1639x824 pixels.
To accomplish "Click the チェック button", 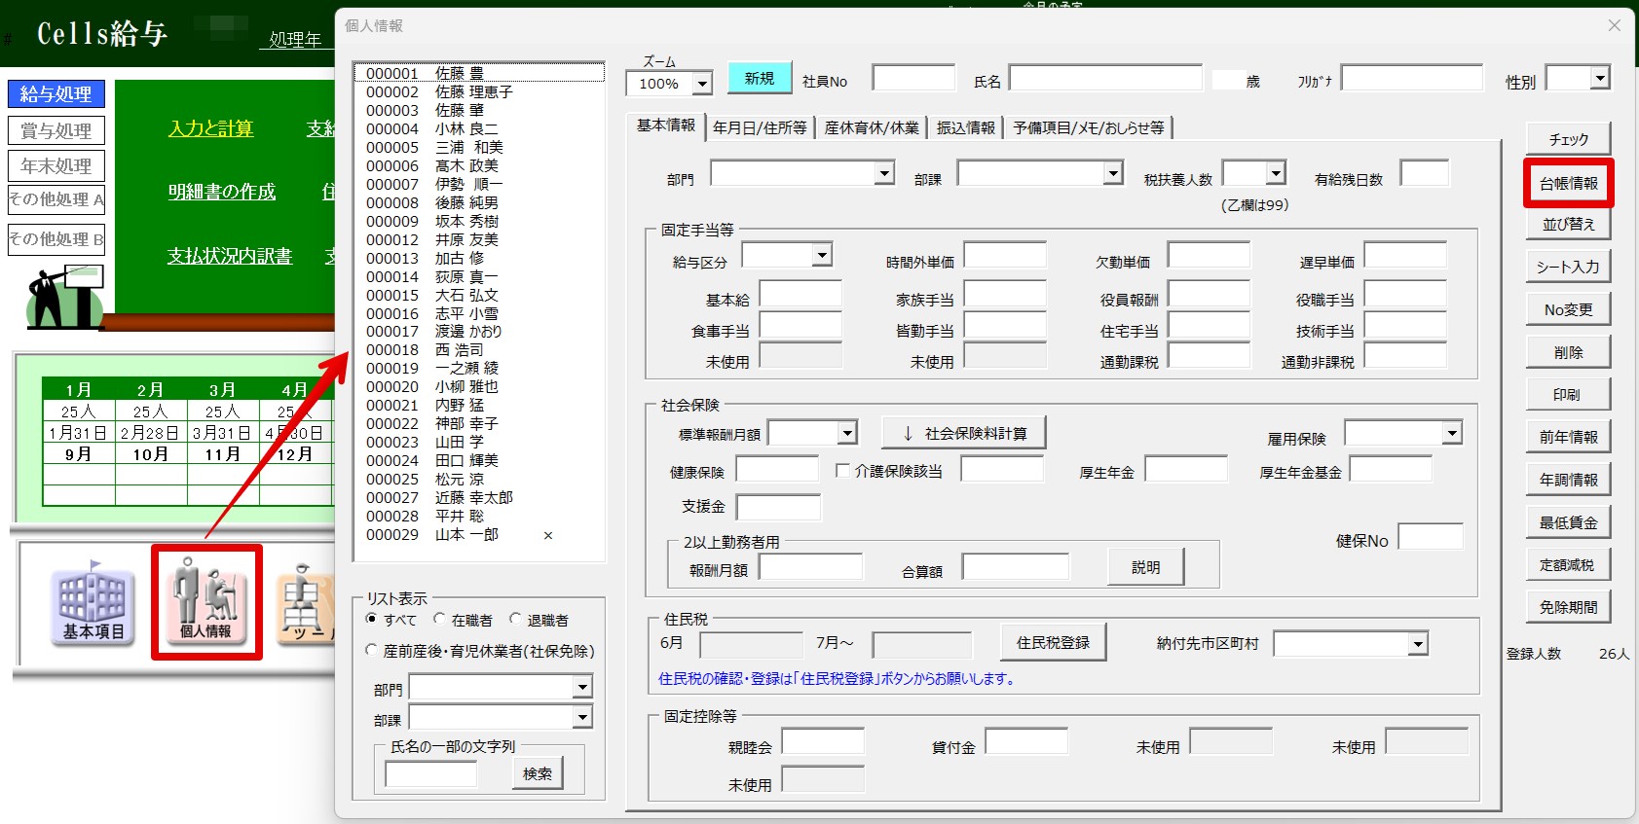I will 1568,139.
